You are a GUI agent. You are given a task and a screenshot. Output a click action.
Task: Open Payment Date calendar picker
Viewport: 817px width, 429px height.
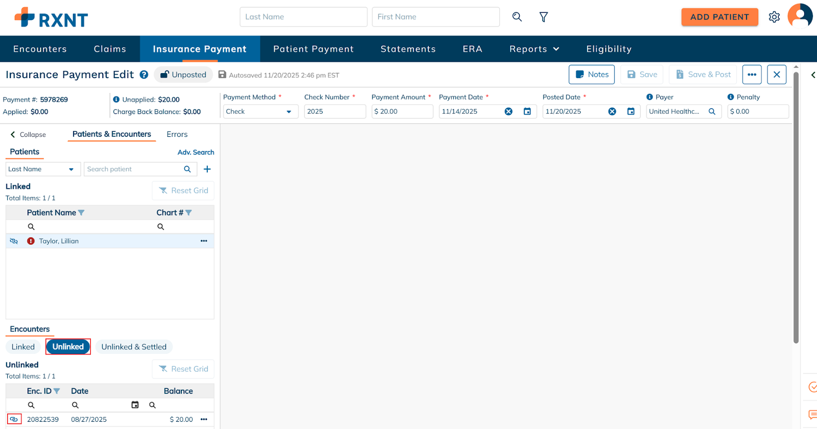527,111
